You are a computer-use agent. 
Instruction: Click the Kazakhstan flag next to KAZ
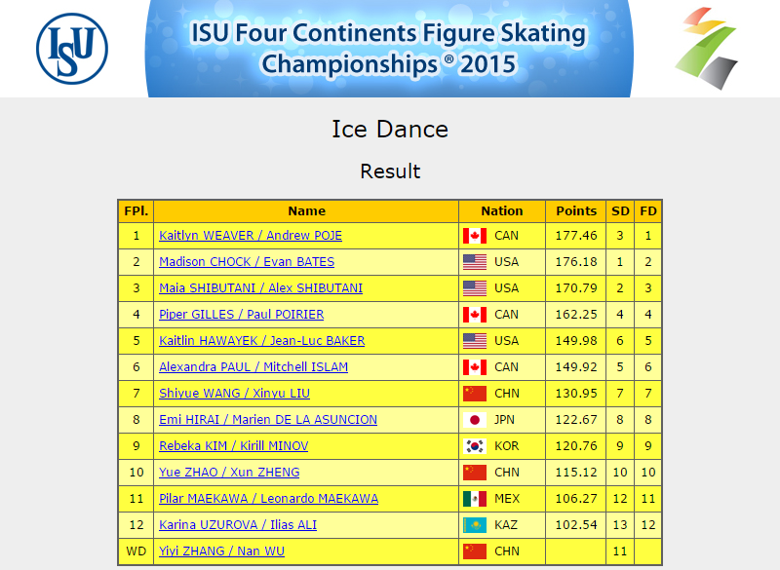pyautogui.click(x=475, y=525)
